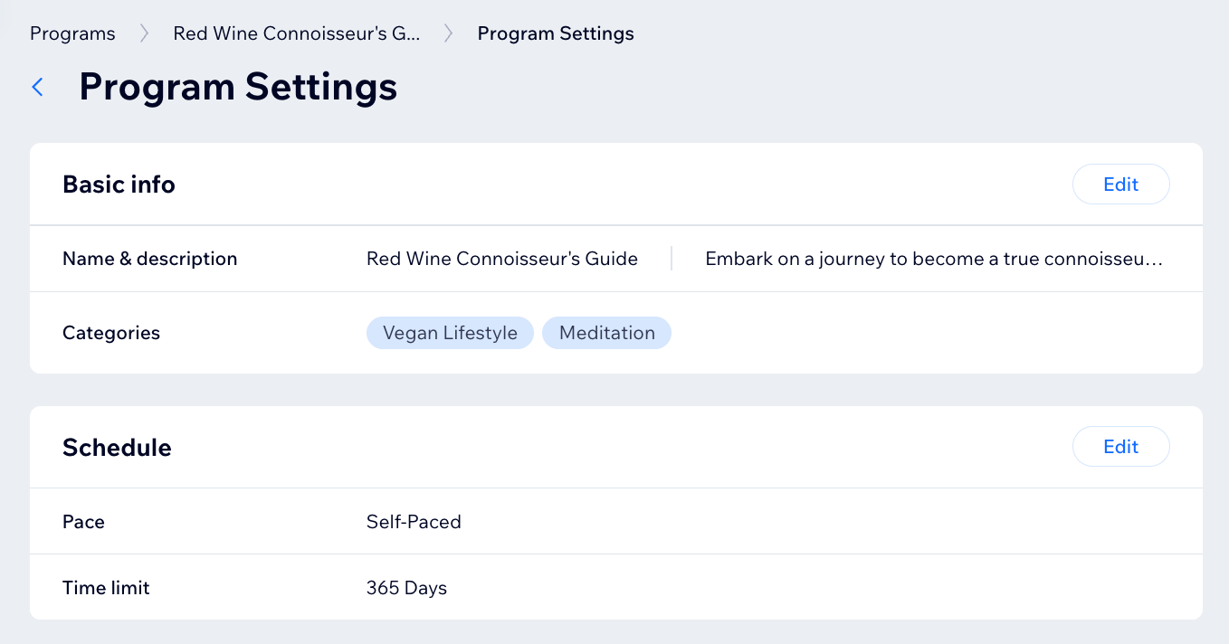Edit the Basic info section
Screen dimensions: 1229x644
coord(1120,185)
